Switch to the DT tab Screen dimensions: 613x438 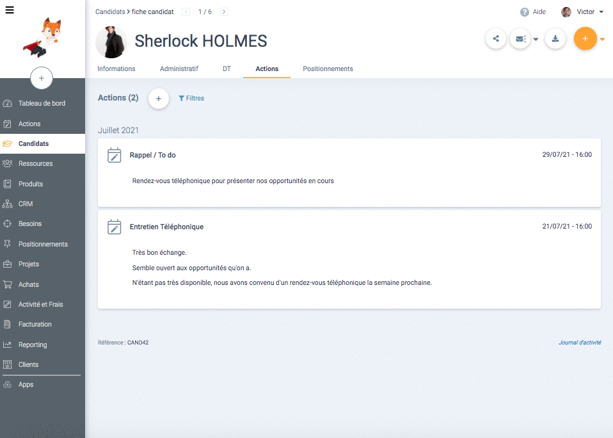pos(227,69)
